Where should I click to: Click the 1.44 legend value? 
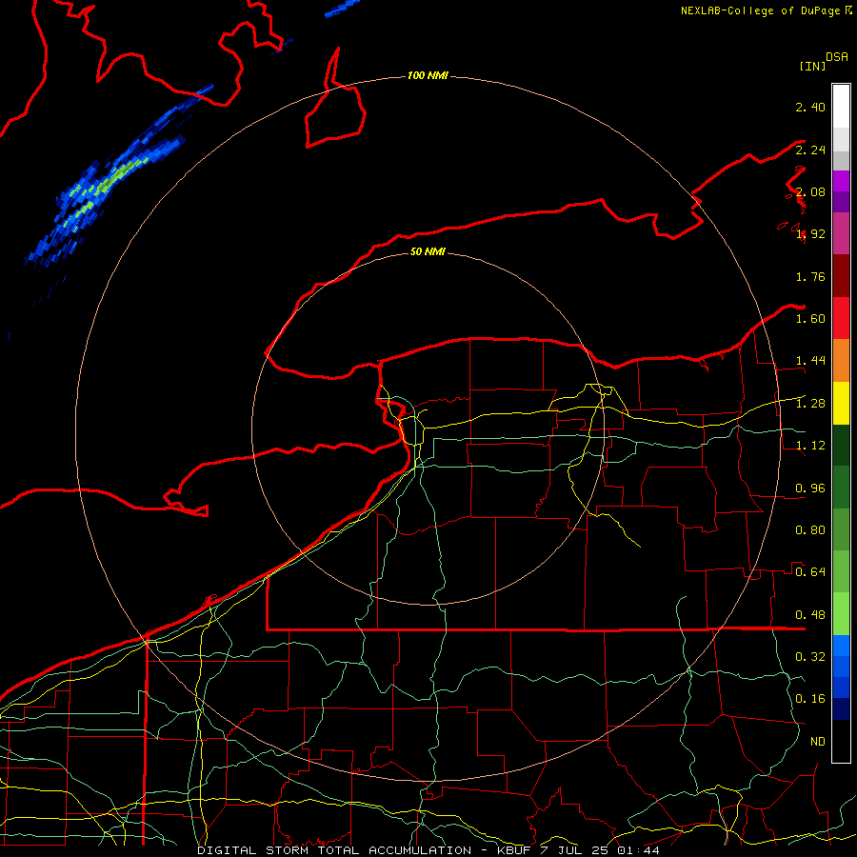tap(810, 361)
